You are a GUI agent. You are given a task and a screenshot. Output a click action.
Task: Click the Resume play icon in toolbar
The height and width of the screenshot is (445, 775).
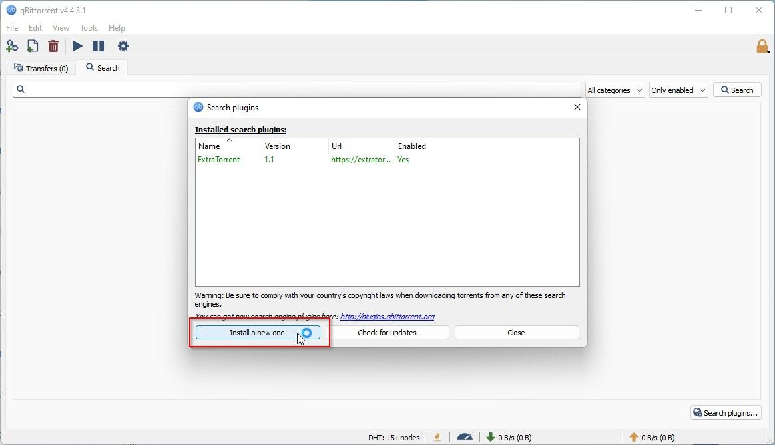78,47
